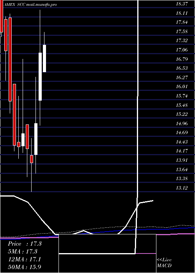Select the 16.01 price axis label
Screen dimensions: 195x273
click(182, 86)
